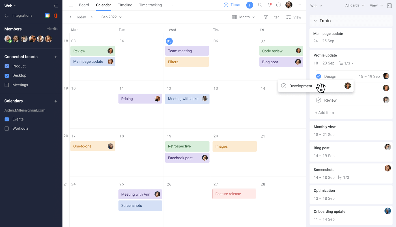Start the Timer
The image size is (396, 227).
[x=232, y=5]
